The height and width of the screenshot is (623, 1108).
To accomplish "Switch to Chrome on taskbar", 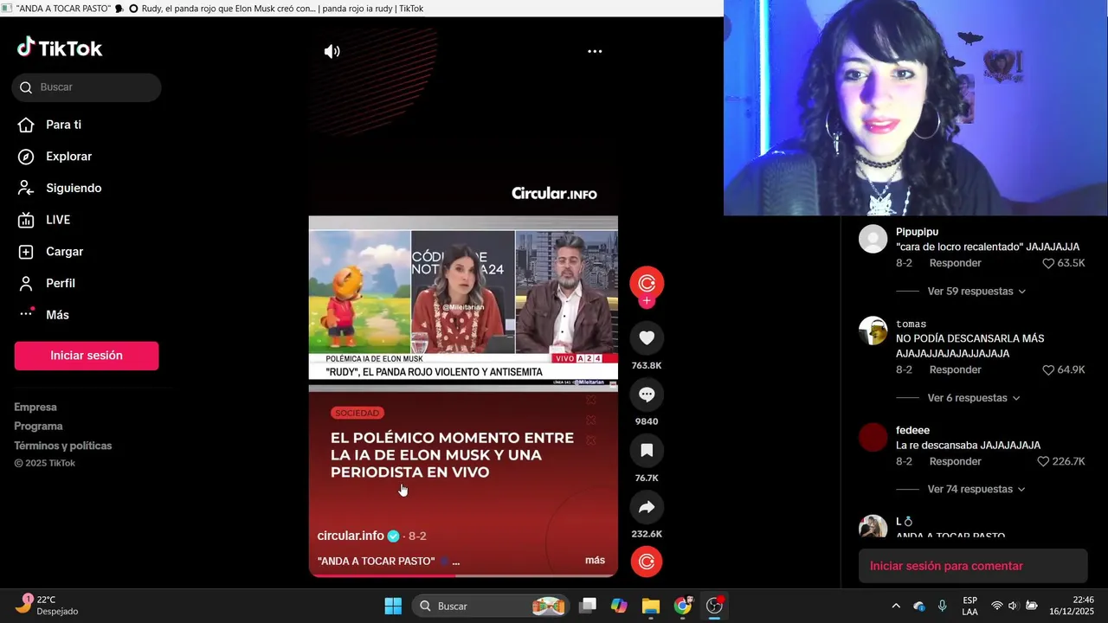I will 683,606.
